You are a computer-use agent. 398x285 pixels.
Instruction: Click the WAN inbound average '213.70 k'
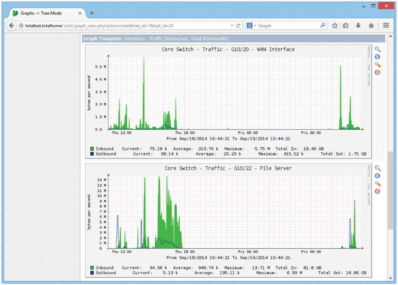(208, 149)
